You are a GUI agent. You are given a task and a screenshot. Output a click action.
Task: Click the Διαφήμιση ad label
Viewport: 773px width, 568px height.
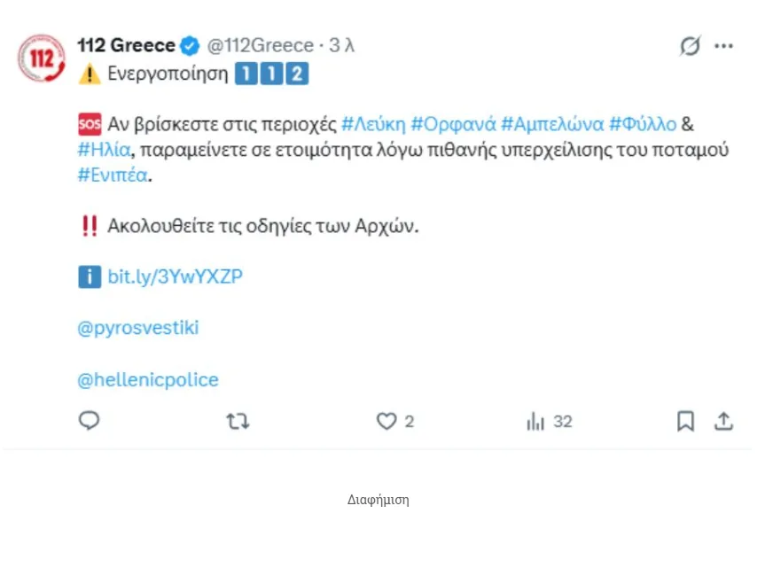pos(377,500)
